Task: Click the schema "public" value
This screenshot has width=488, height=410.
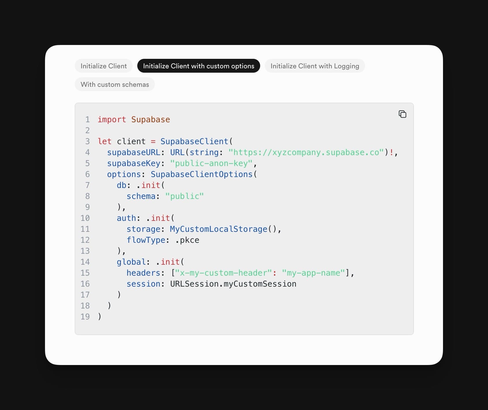Action: point(185,196)
